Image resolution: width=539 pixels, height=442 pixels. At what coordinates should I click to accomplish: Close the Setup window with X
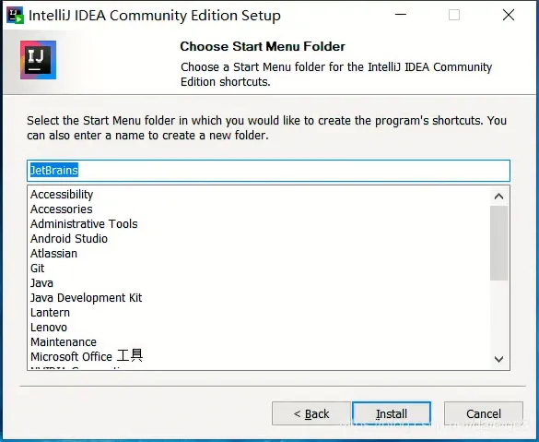(x=509, y=15)
